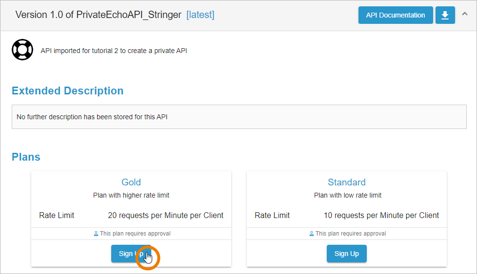Click the download icon button in header

[x=445, y=15]
